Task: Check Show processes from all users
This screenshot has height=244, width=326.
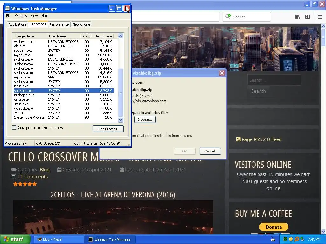Action: point(14,128)
